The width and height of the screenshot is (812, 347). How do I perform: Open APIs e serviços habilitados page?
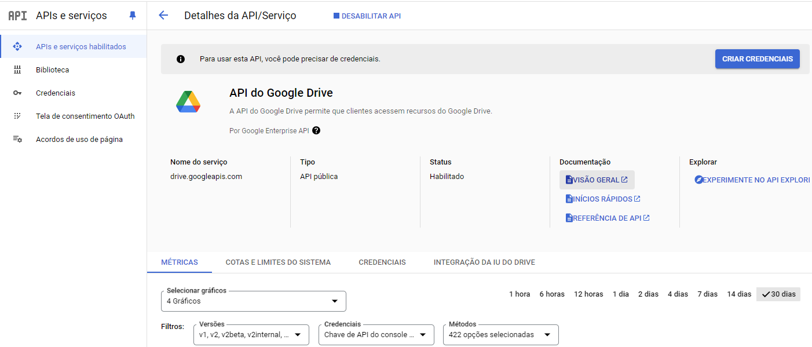73,46
